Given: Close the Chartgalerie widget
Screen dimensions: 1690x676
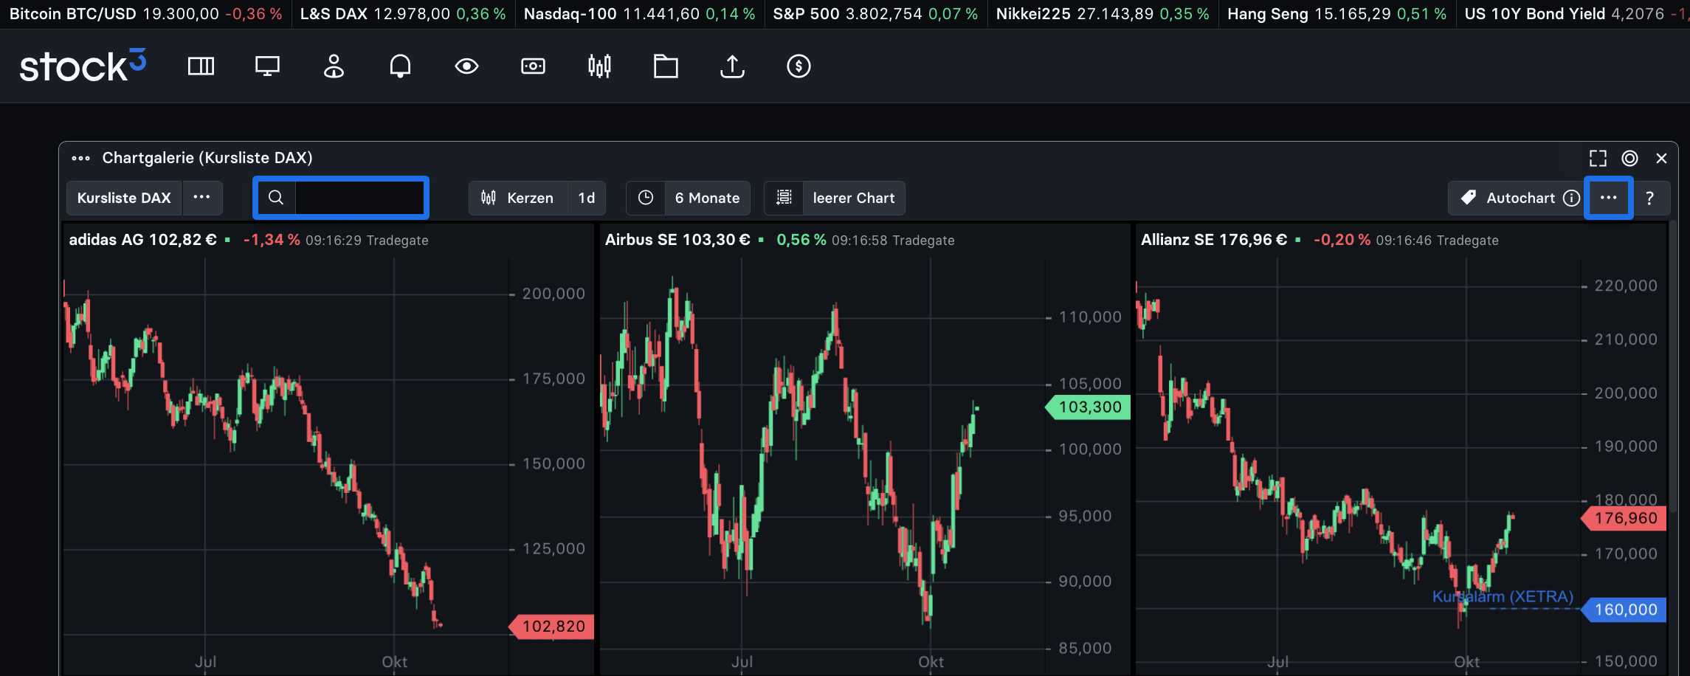Looking at the screenshot, I should 1661,158.
